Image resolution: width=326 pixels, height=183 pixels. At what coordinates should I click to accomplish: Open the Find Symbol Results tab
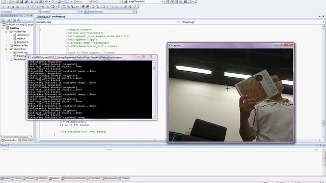(73, 178)
